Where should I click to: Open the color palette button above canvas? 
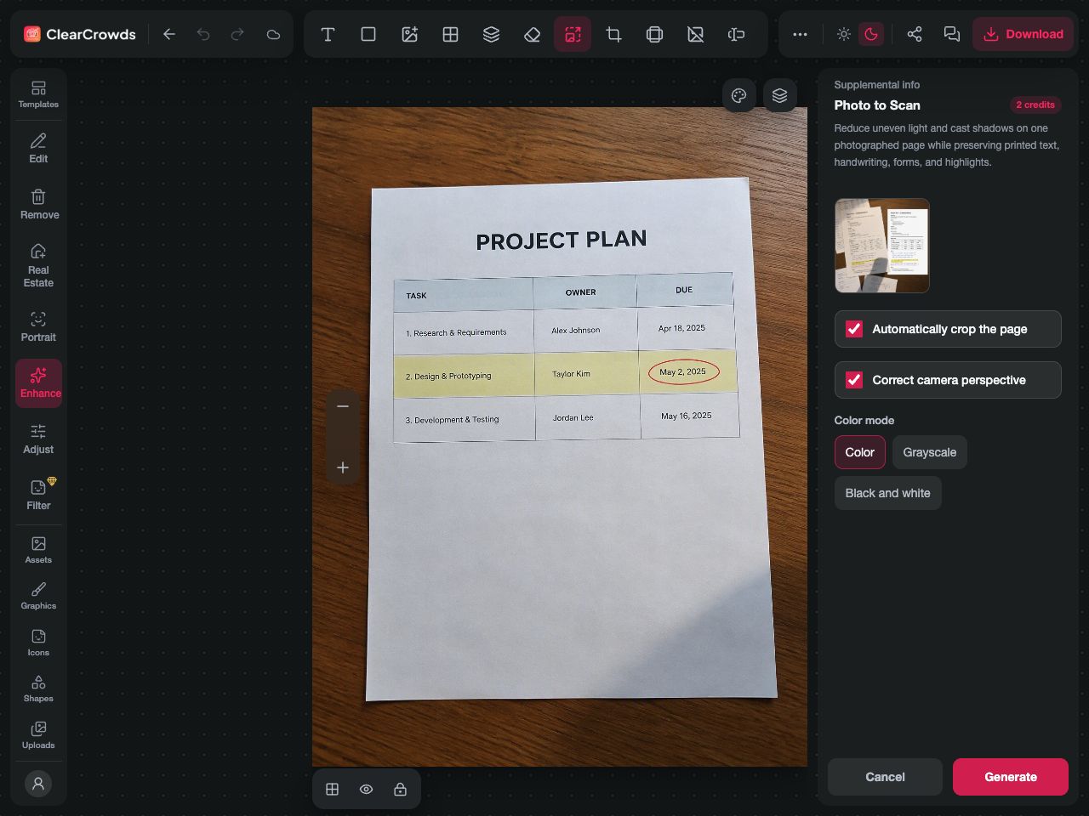[x=739, y=95]
